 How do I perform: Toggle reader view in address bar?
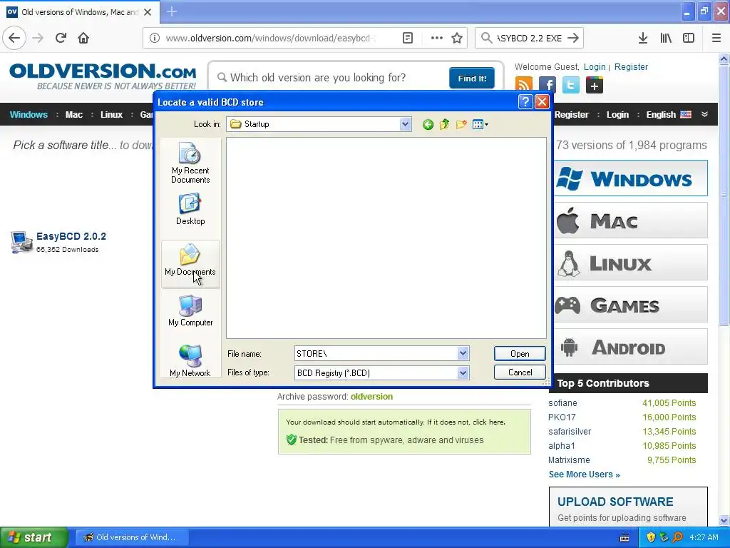[407, 38]
